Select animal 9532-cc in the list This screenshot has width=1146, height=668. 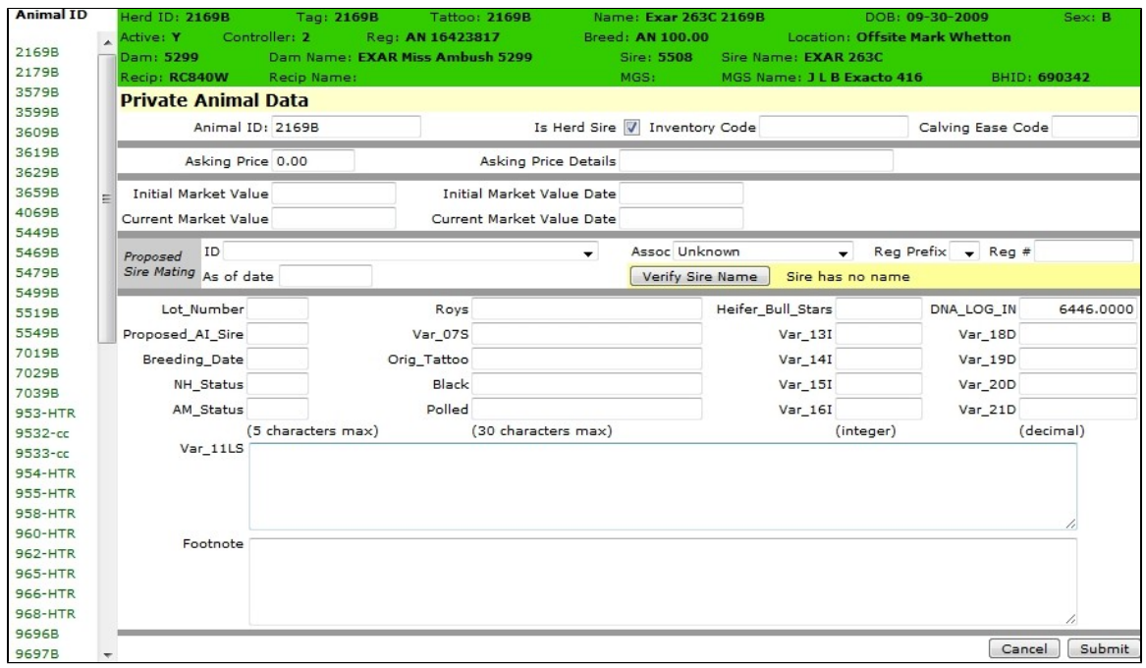tap(42, 432)
